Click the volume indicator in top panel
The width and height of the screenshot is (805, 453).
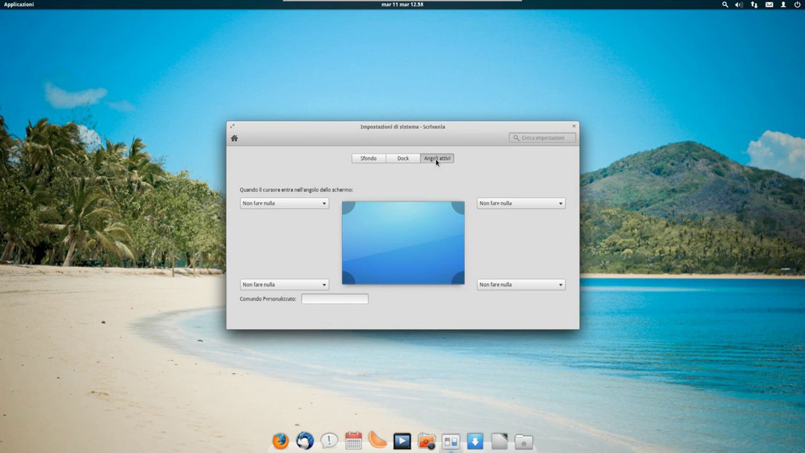739,5
